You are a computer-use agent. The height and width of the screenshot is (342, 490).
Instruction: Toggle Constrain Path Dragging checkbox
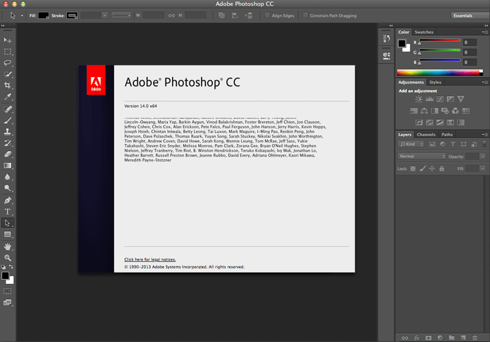[x=305, y=15]
